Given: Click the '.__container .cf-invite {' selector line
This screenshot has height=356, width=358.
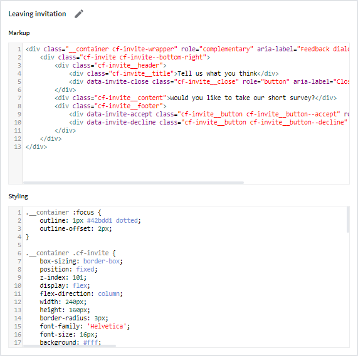Looking at the screenshot, I should pos(71,253).
